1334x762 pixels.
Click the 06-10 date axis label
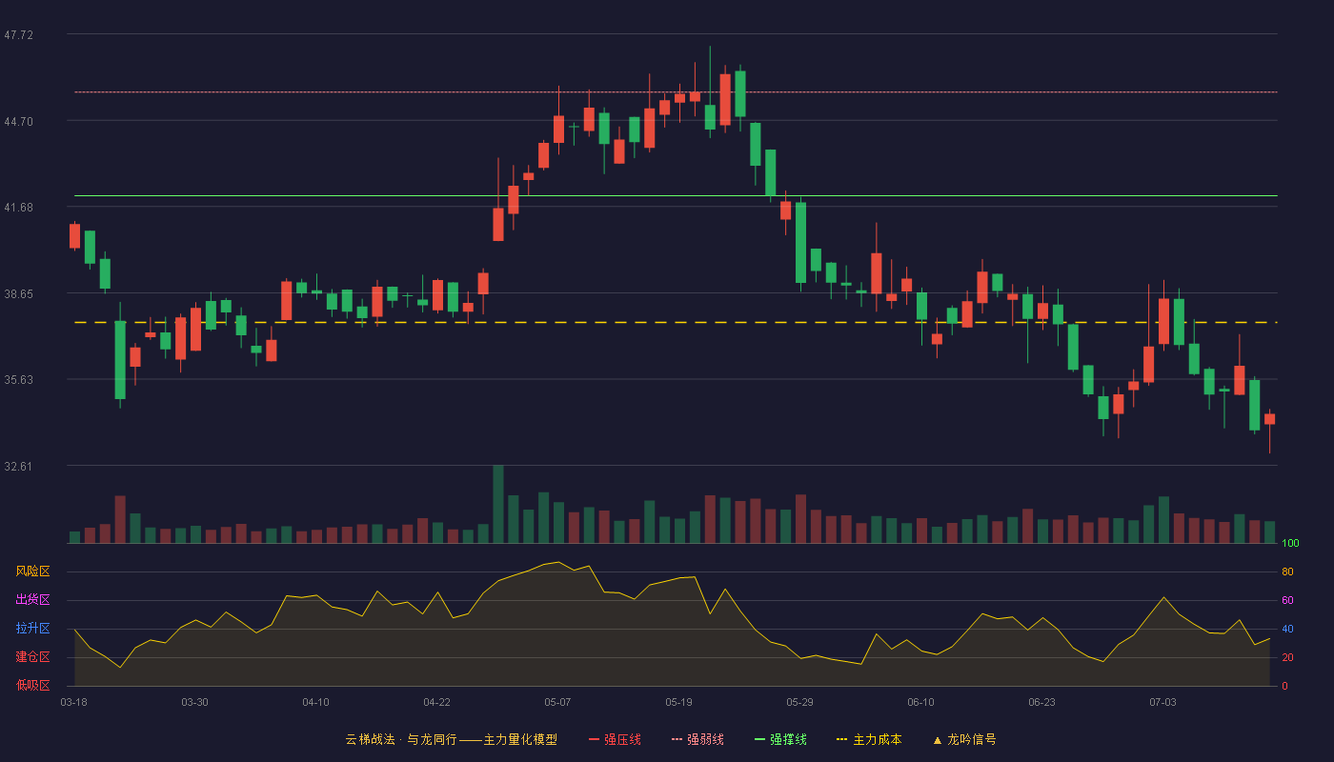(920, 702)
